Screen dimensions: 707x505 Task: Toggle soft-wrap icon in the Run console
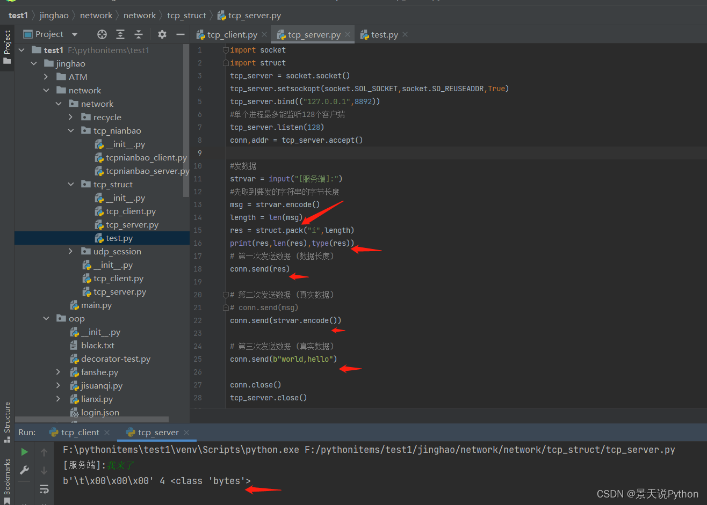click(x=44, y=489)
